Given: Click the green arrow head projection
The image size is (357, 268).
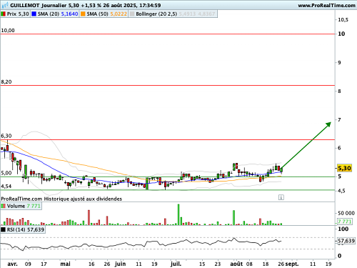Looking at the screenshot, I should click(x=328, y=124).
